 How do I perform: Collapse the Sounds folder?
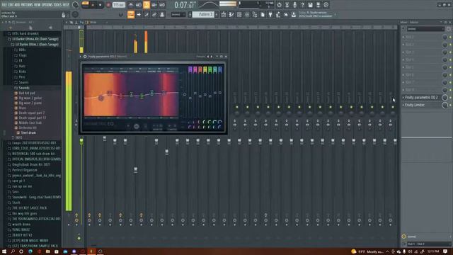[x=24, y=88]
